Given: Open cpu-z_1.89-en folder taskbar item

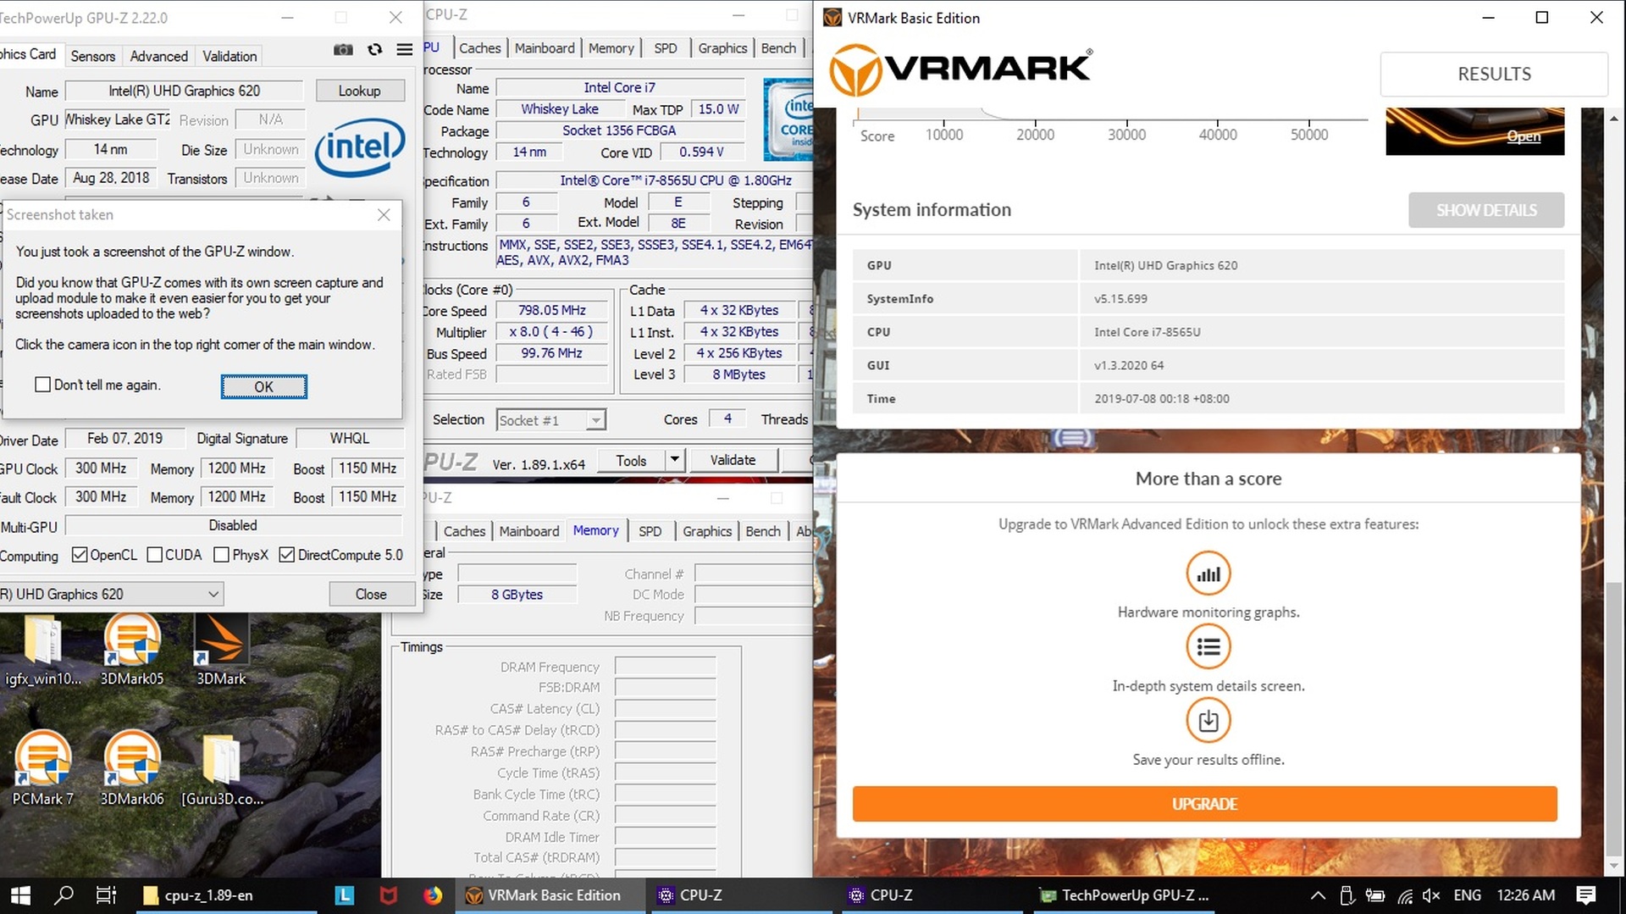Looking at the screenshot, I should 226,895.
